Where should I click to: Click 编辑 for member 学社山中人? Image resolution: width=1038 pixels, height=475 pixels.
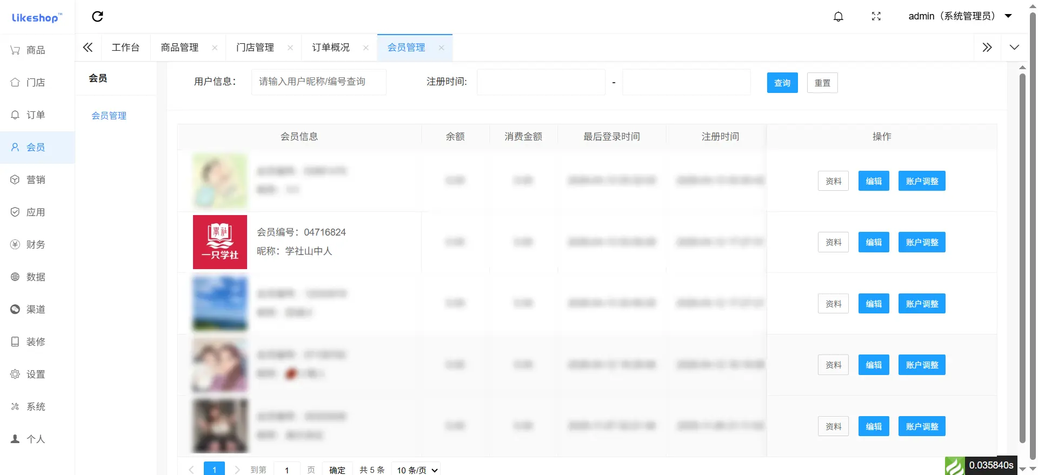874,242
